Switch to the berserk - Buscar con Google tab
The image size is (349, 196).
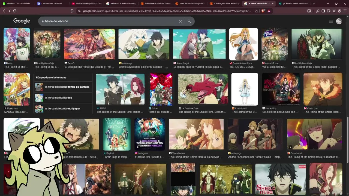121,4
